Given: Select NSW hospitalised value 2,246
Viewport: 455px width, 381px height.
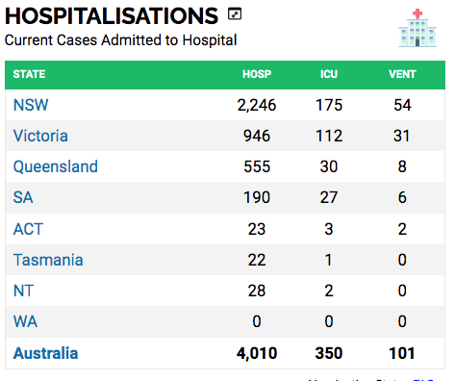Looking at the screenshot, I should [x=257, y=105].
